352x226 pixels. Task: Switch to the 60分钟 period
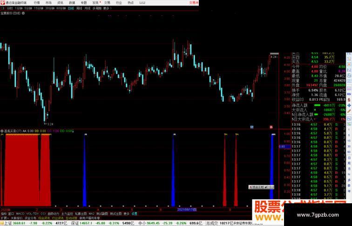pyautogui.click(x=61, y=8)
